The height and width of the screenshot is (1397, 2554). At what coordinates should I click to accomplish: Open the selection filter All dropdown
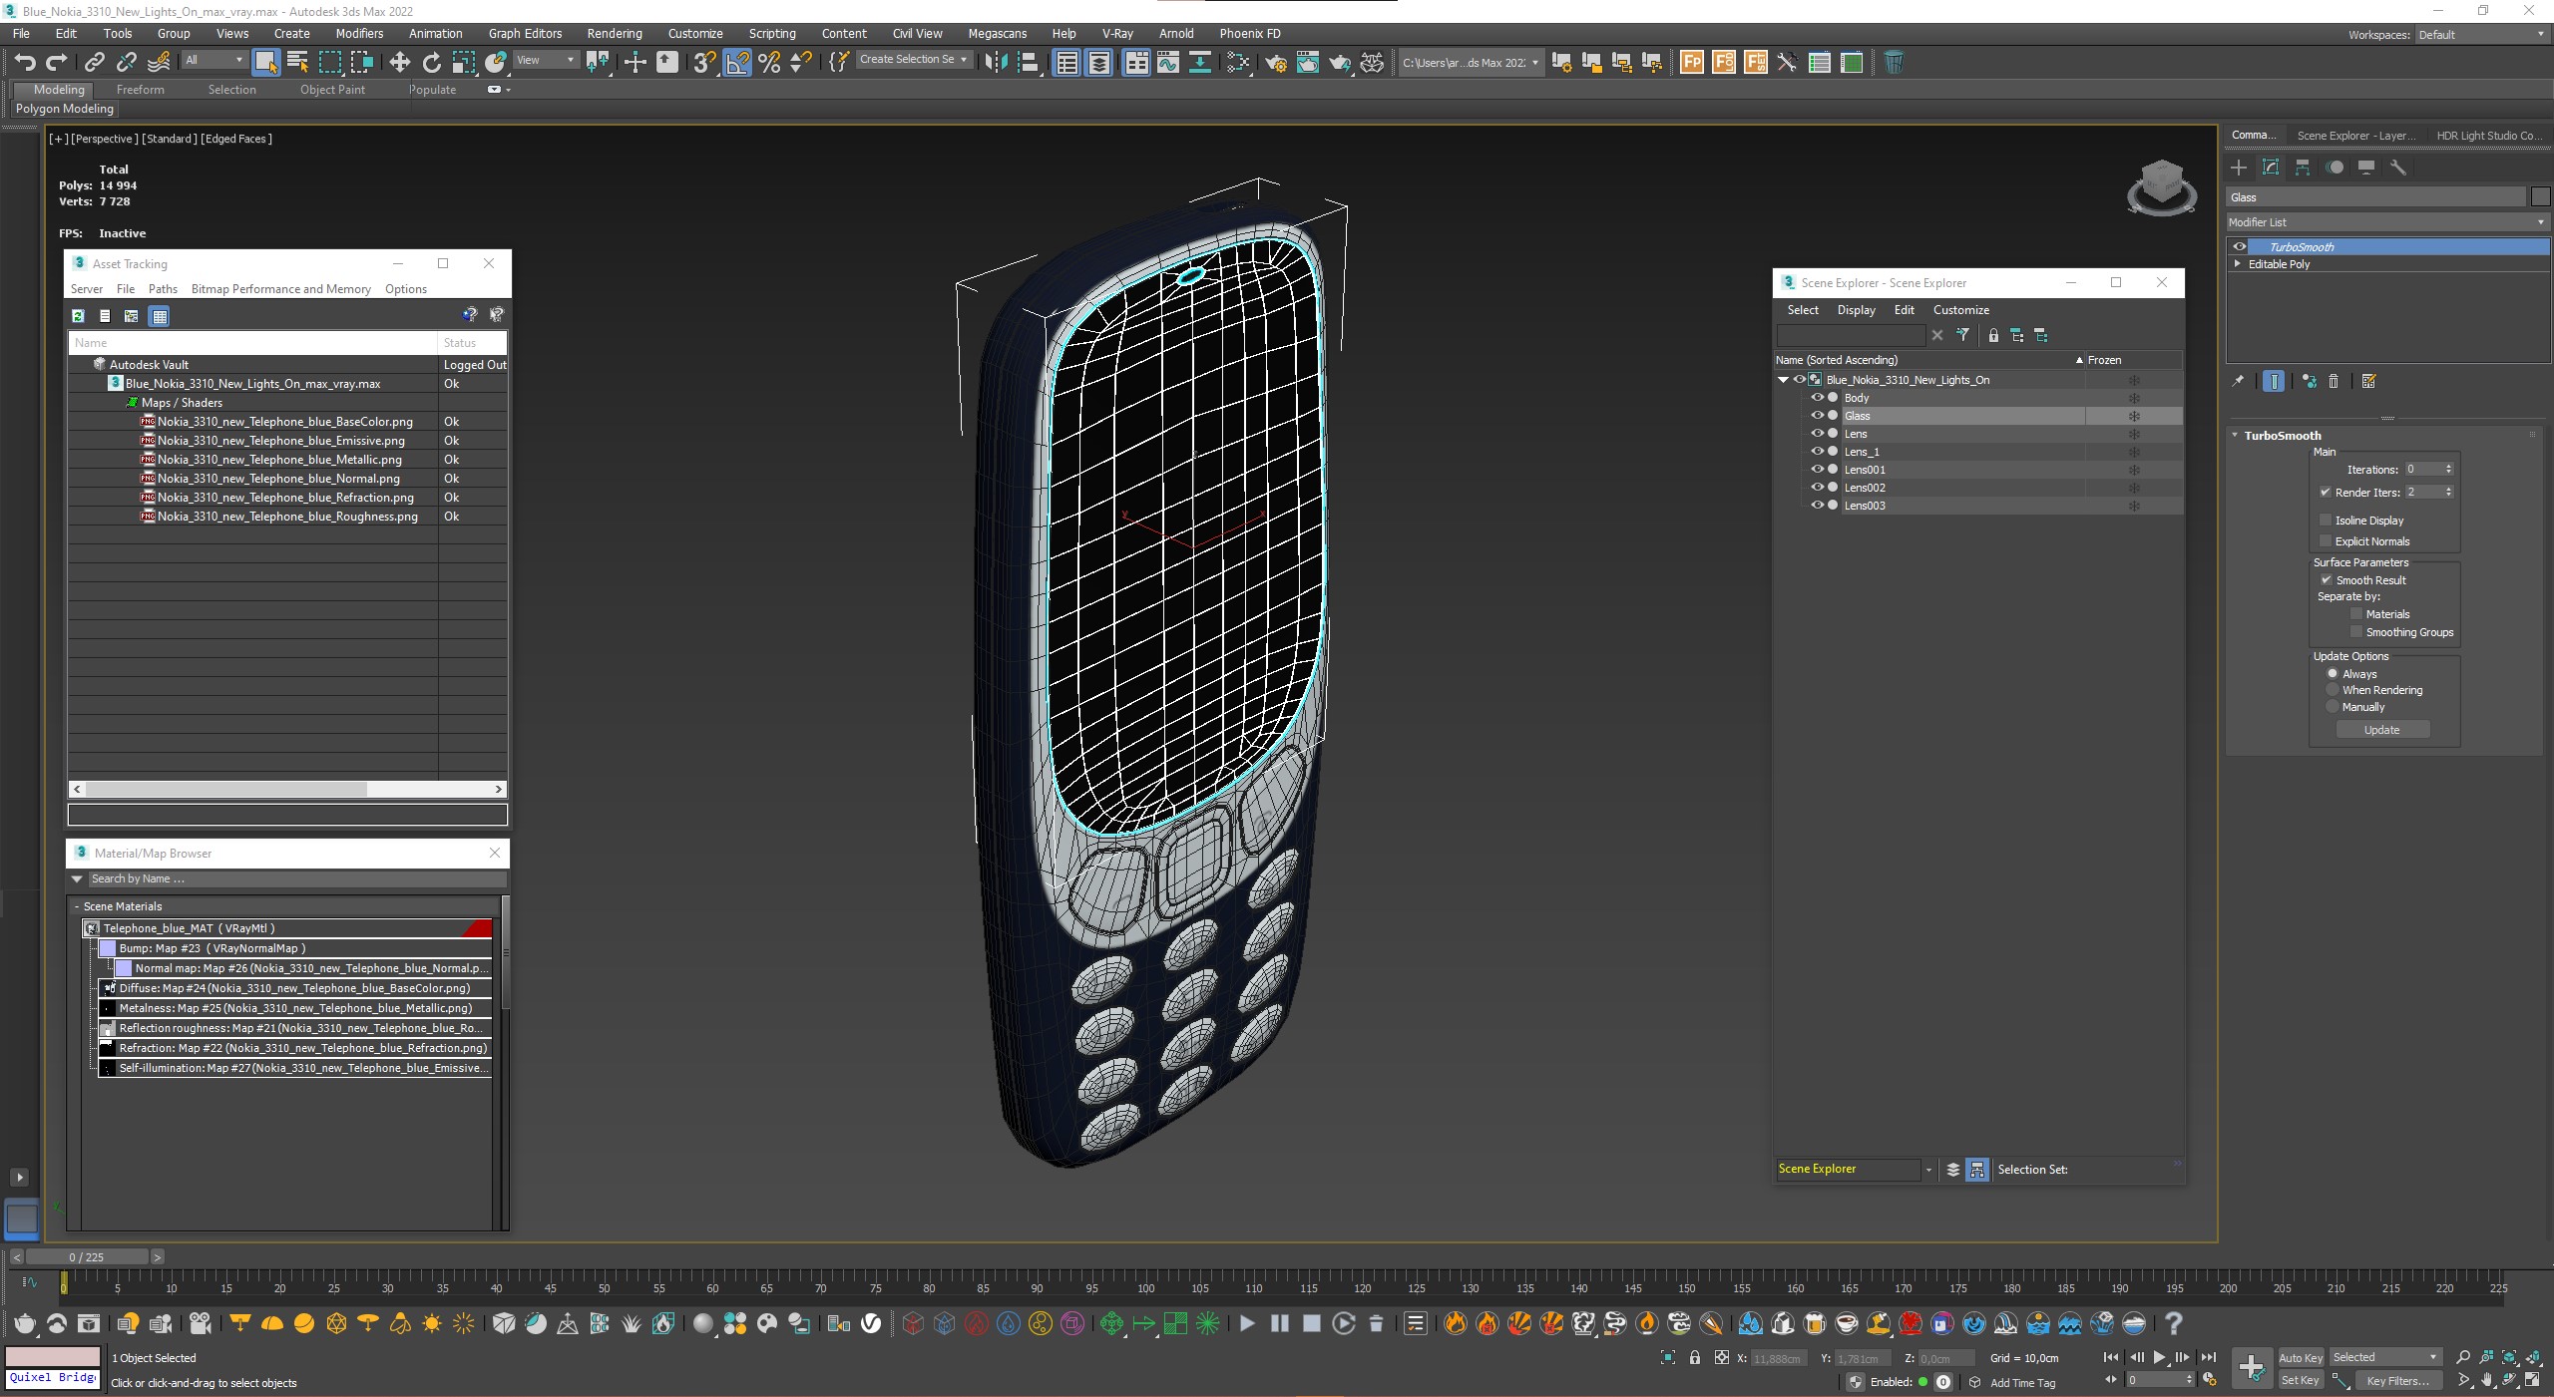coord(214,60)
